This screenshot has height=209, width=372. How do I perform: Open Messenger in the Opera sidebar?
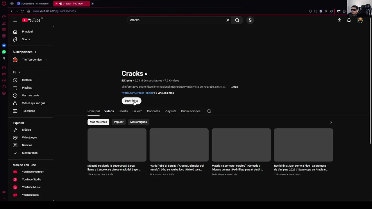pyautogui.click(x=4, y=45)
